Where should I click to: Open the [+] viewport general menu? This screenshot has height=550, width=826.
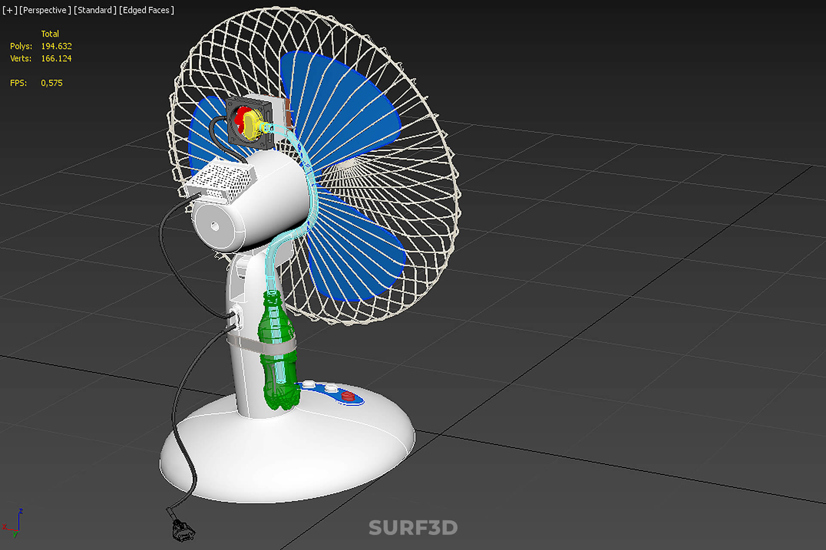point(9,10)
